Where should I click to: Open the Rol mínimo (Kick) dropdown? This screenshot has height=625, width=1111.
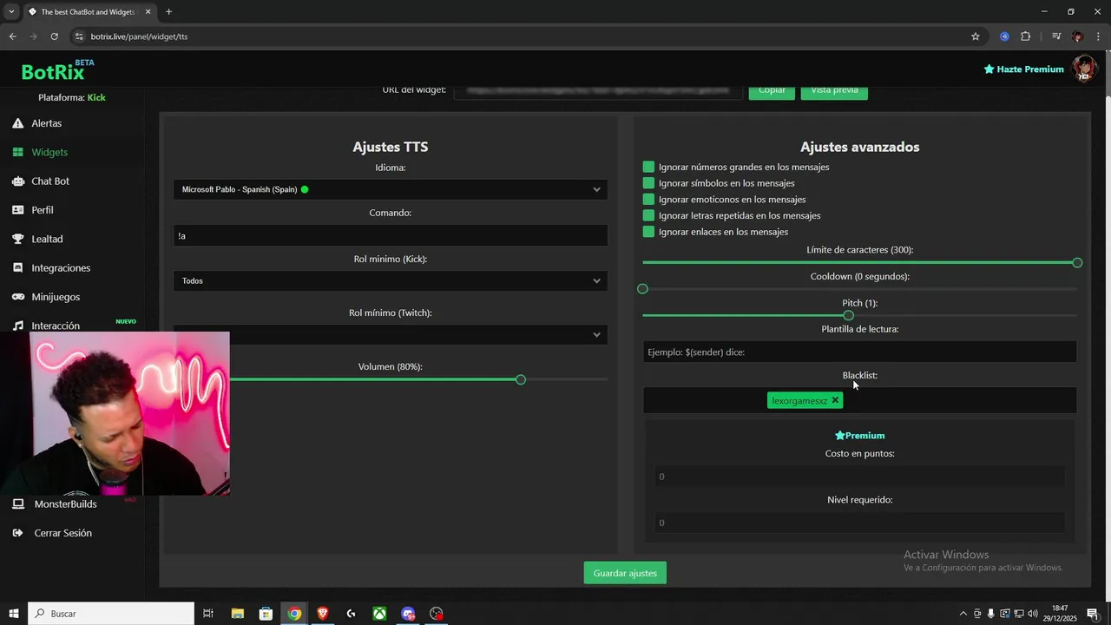click(x=391, y=281)
